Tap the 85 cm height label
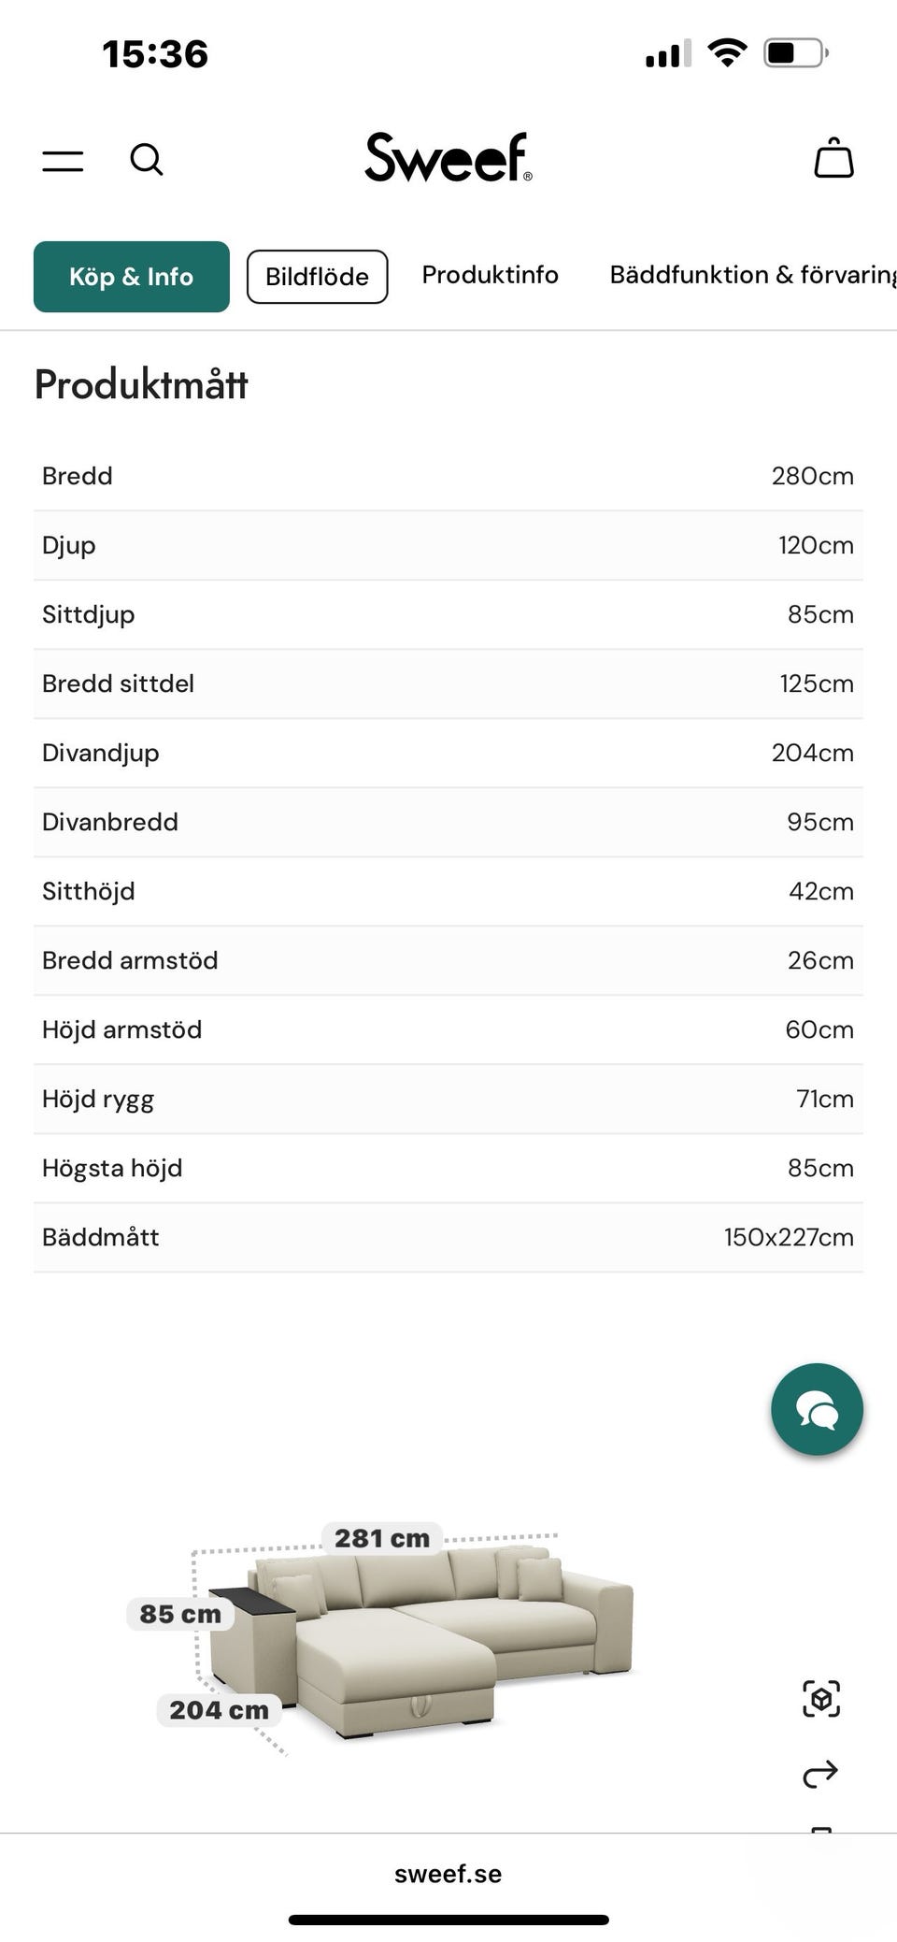This screenshot has height=1942, width=897. point(180,1614)
